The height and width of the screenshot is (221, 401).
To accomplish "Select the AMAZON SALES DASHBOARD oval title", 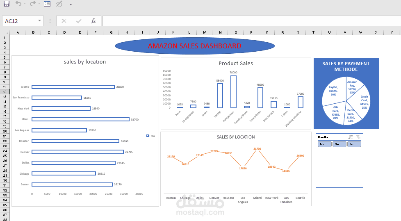I will tap(195, 46).
